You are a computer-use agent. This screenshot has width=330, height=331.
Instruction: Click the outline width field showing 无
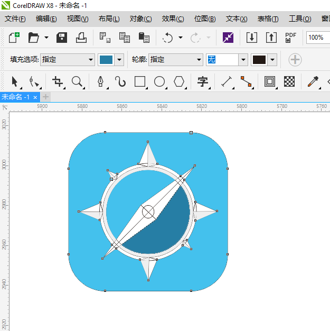click(222, 60)
